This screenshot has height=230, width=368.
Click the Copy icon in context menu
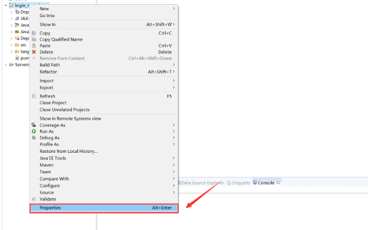[34, 33]
